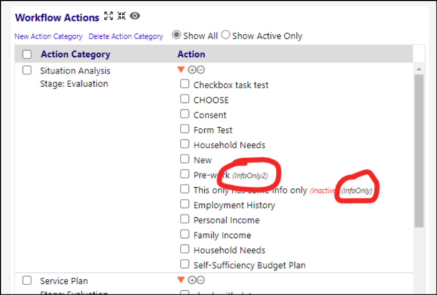
Task: Collapse the Situation Analysis orange triangle
Action: pyautogui.click(x=181, y=69)
